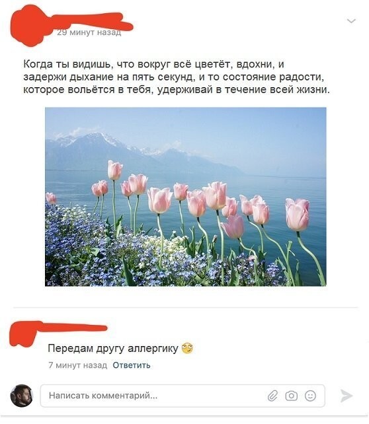Focus the 'Написать комментарий...' input field

click(x=183, y=396)
